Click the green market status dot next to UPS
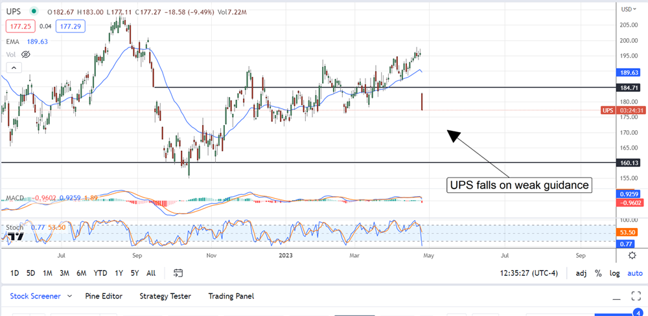648x316 pixels. [x=34, y=12]
